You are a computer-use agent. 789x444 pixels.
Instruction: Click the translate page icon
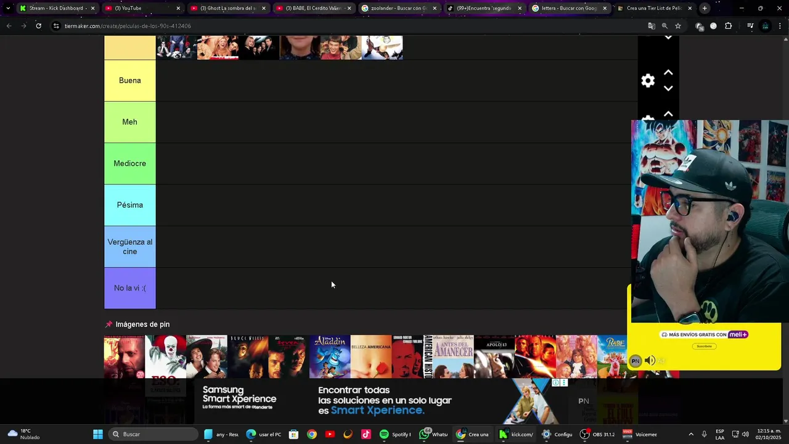(x=652, y=26)
